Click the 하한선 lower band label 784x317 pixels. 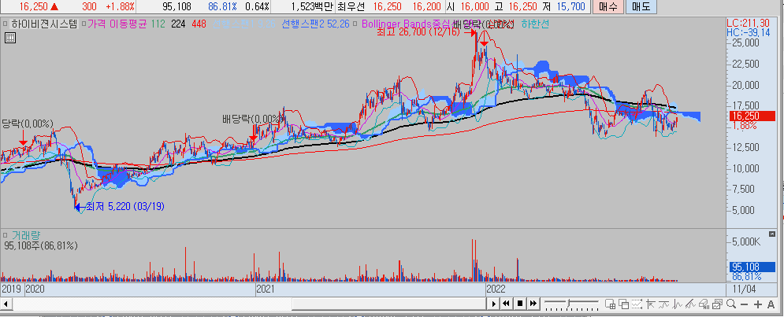(535, 24)
